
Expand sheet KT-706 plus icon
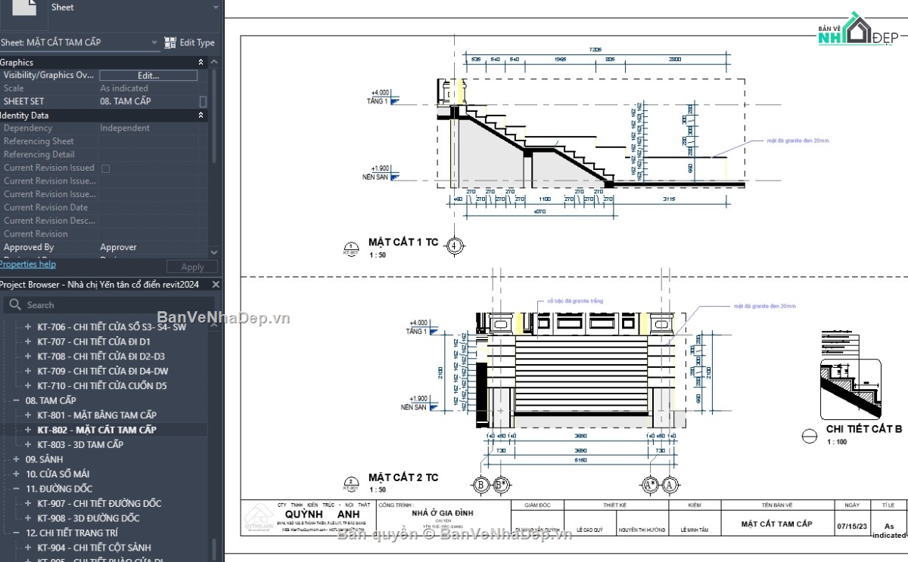tap(28, 327)
